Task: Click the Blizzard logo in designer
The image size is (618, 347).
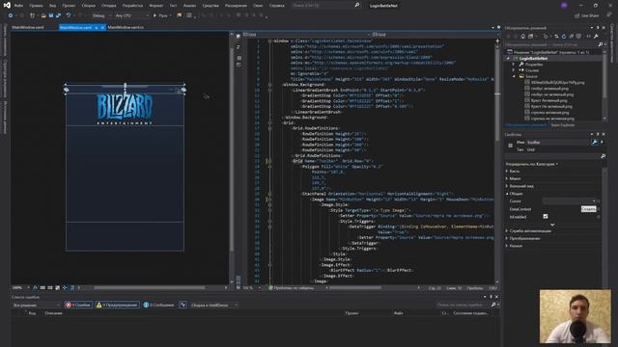Action: click(x=125, y=109)
